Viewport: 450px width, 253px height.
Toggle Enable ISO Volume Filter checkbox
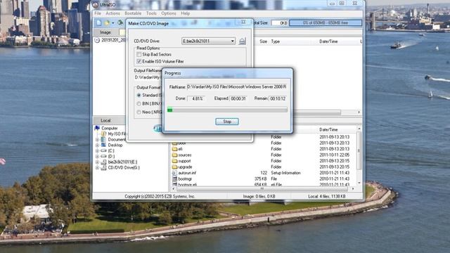139,61
